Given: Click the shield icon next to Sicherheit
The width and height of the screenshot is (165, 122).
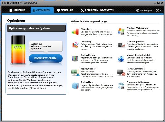Looking at the screenshot, I should (x=58, y=10).
